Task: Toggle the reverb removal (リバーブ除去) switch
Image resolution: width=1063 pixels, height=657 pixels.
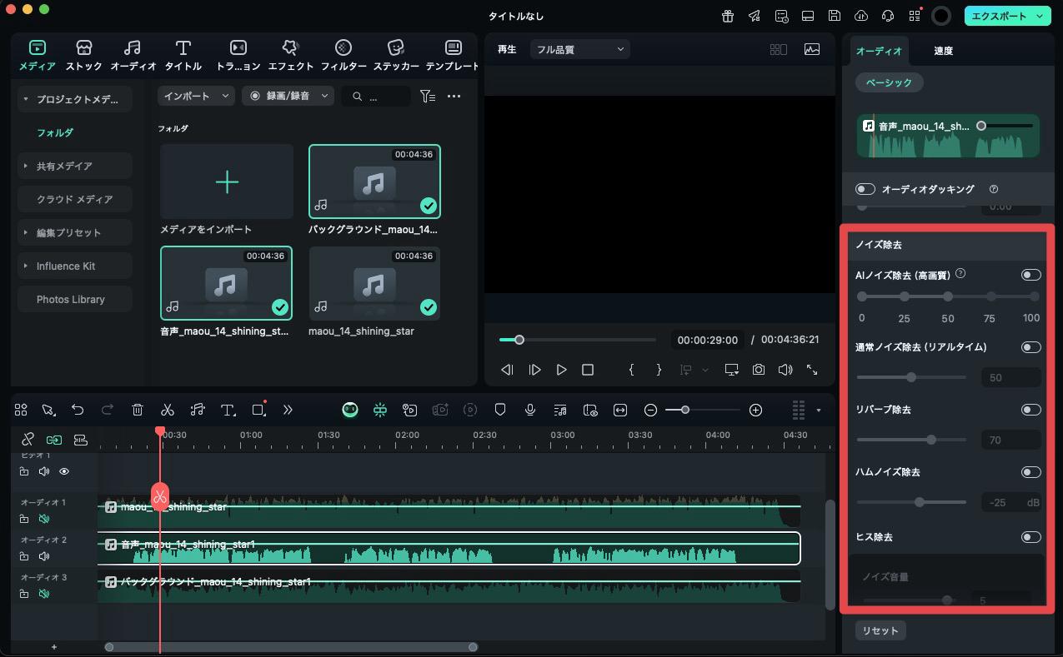Action: 1030,410
